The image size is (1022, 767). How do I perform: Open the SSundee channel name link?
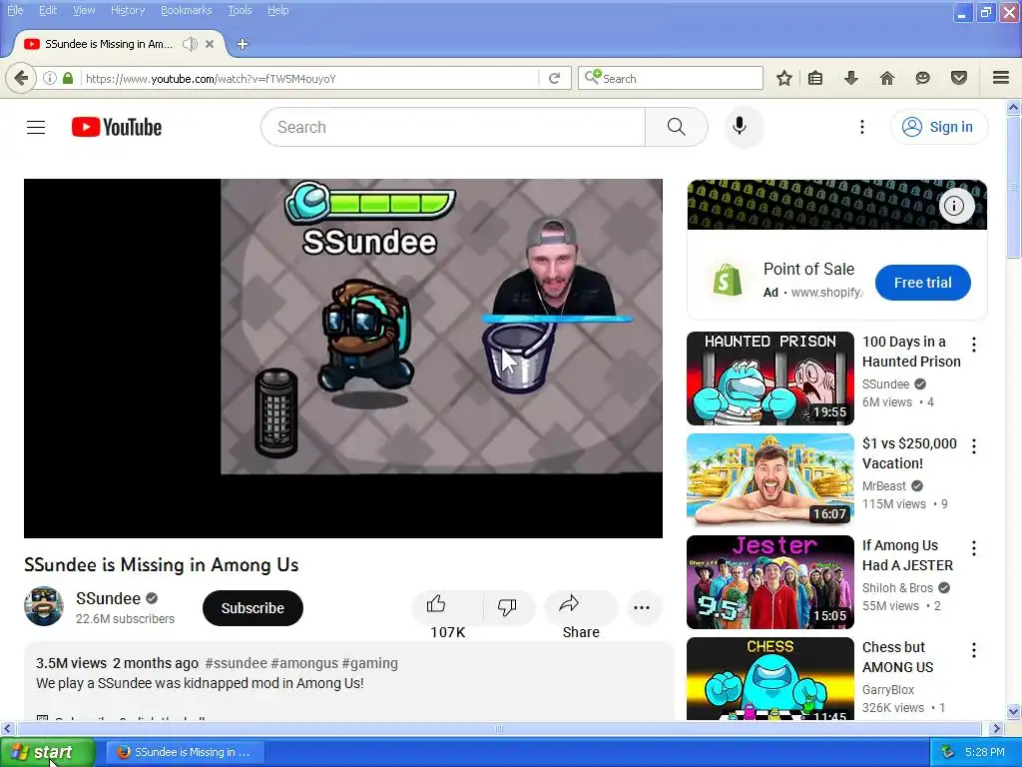[x=108, y=598]
